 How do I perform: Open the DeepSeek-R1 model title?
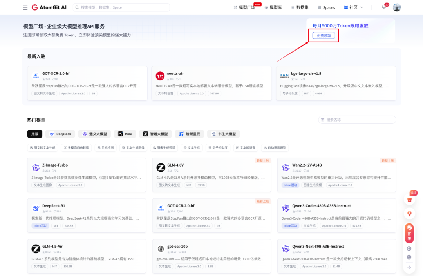tap(54, 205)
